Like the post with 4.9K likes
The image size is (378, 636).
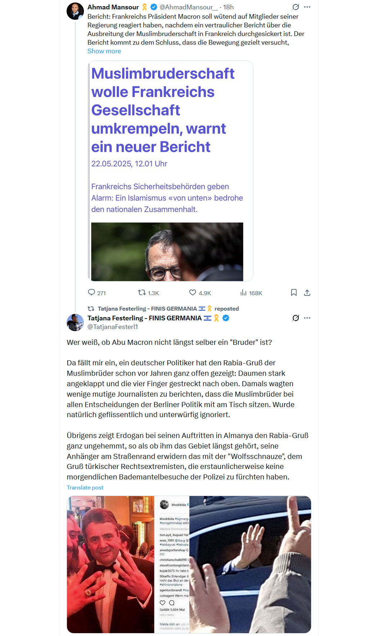(x=200, y=293)
